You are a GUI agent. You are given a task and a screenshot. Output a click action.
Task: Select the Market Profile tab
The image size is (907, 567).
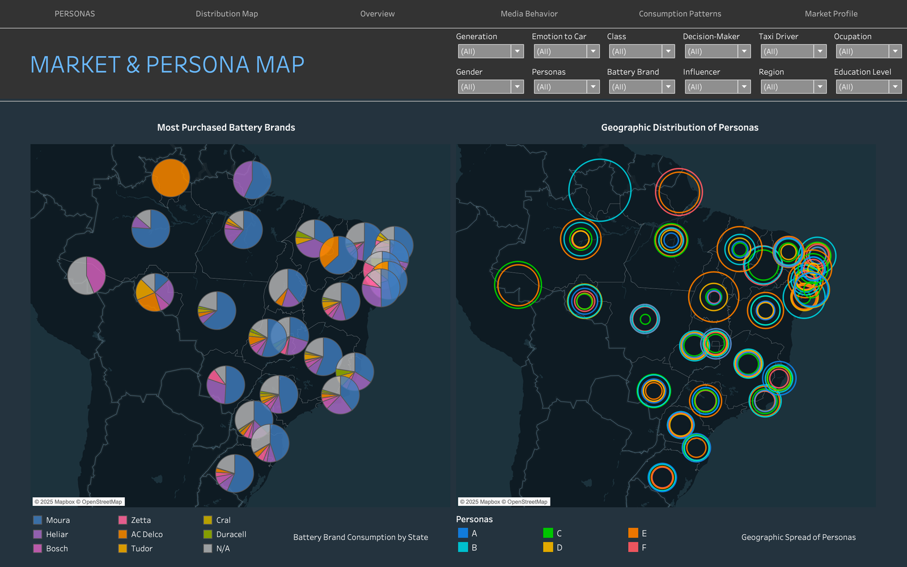831,14
